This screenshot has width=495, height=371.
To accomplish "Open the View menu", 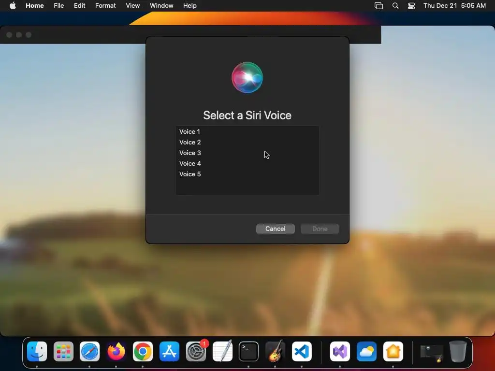I will pyautogui.click(x=132, y=5).
